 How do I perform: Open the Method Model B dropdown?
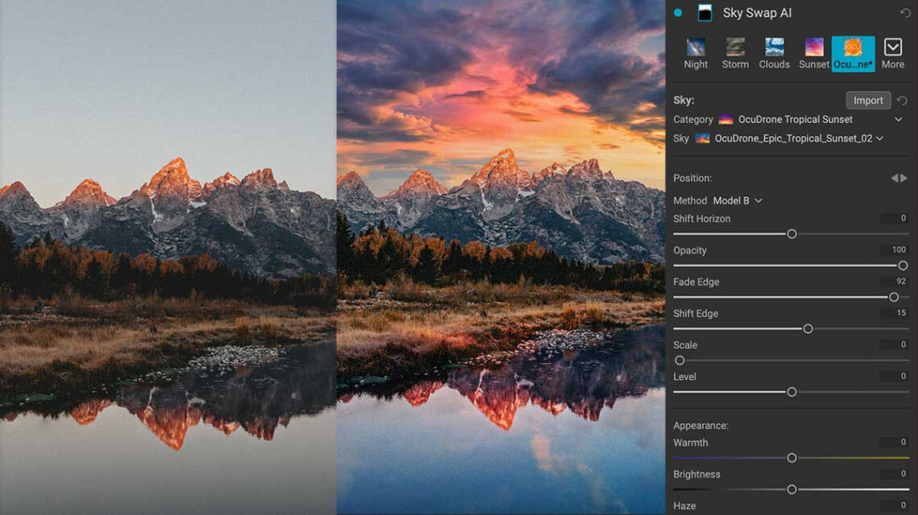tap(738, 200)
